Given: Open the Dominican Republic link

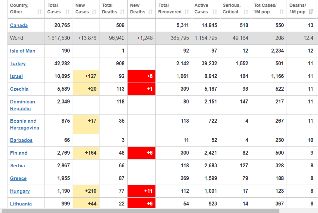Looking at the screenshot, I should [x=23, y=105].
